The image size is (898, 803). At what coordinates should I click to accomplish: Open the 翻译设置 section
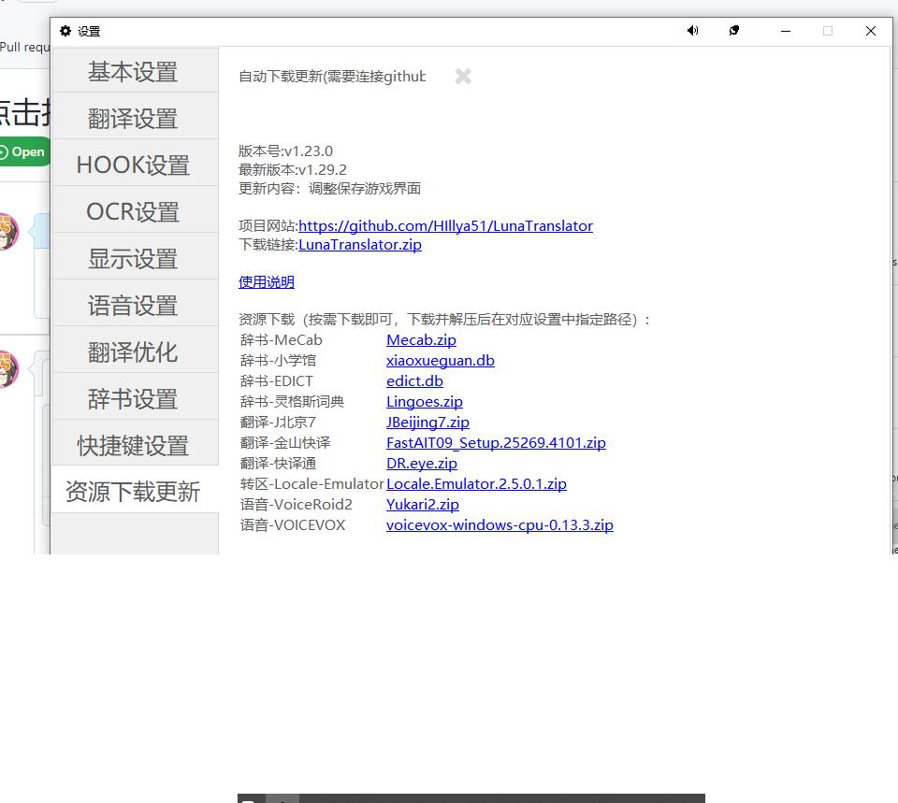135,116
